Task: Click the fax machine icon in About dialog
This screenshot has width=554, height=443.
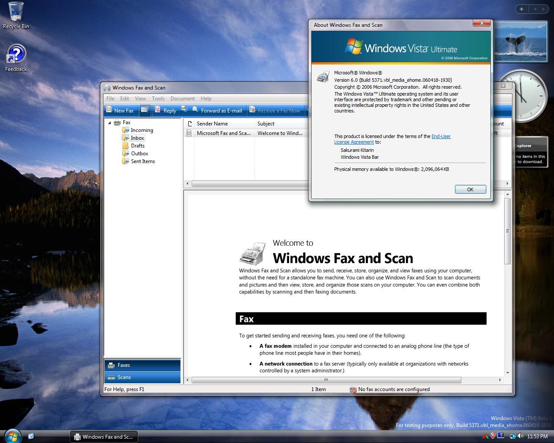Action: [323, 77]
